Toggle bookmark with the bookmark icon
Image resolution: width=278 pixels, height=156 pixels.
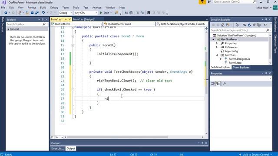pyautogui.click(x=149, y=13)
